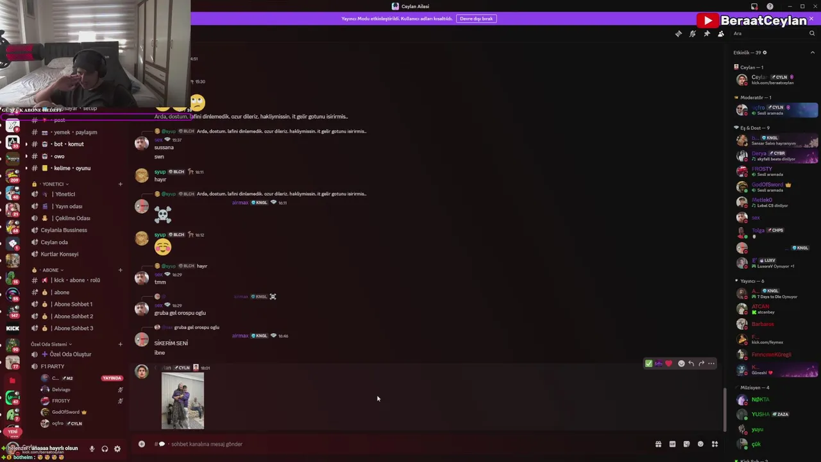Screen dimensions: 821x462
Task: Open more options ellipsis on message
Action: [711, 364]
